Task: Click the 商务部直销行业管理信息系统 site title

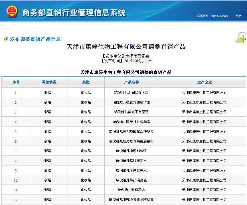Action: click(x=74, y=13)
